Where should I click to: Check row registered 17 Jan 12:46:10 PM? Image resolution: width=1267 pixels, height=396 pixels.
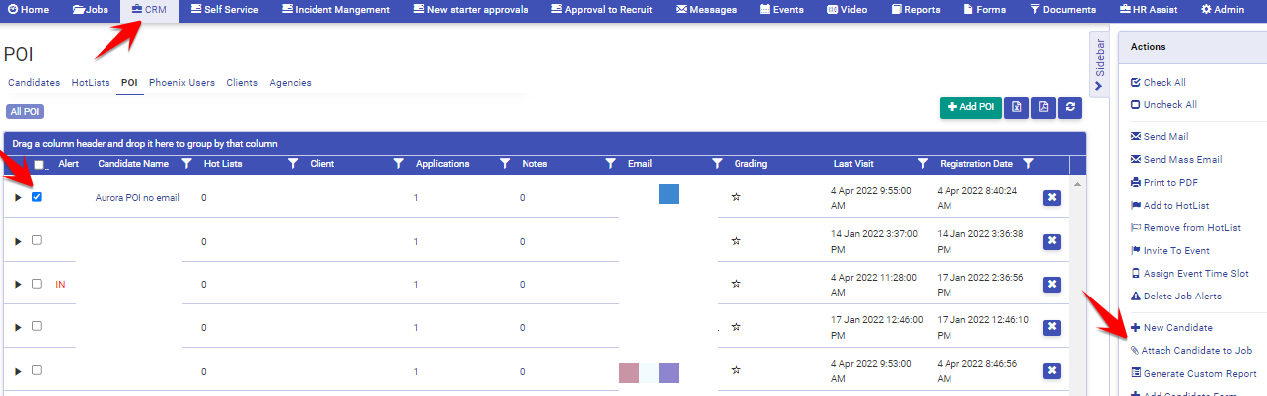37,326
